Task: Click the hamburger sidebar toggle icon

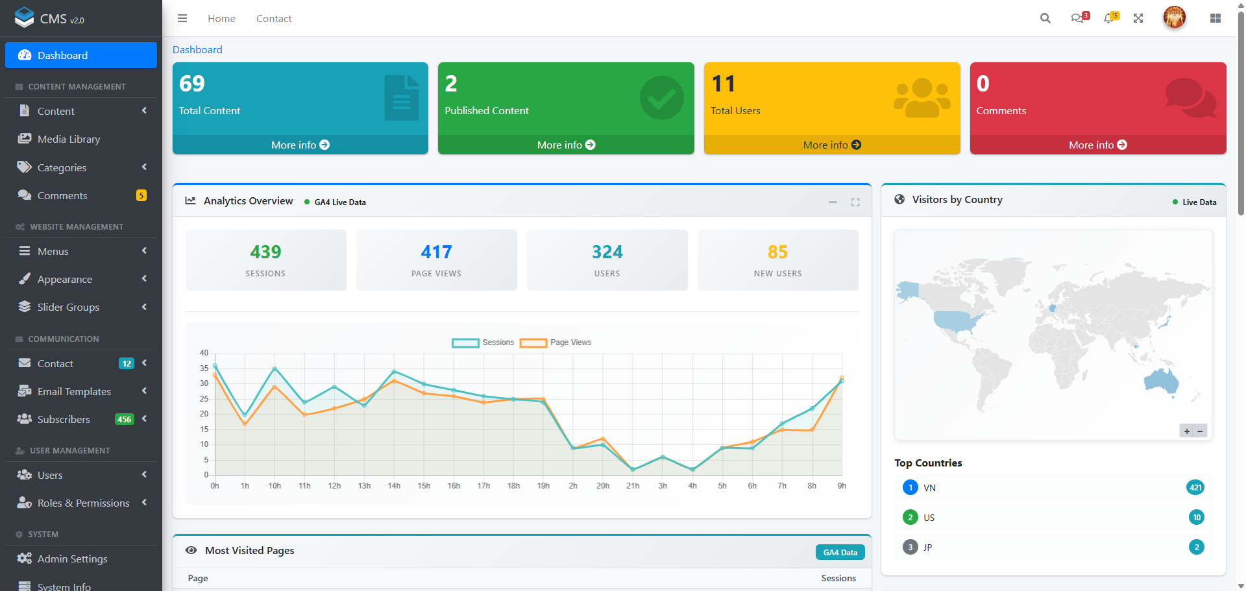Action: click(182, 18)
